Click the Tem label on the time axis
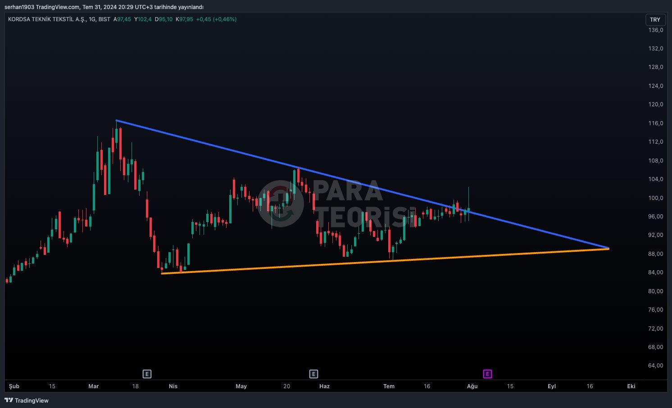 (389, 386)
